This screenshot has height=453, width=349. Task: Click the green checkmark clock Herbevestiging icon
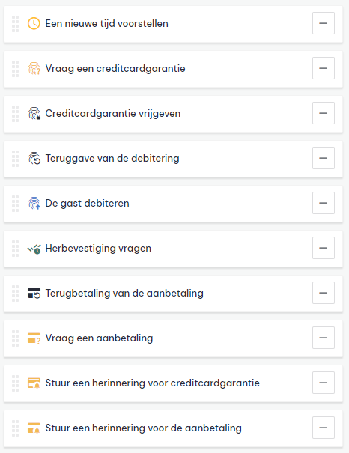[x=34, y=248]
